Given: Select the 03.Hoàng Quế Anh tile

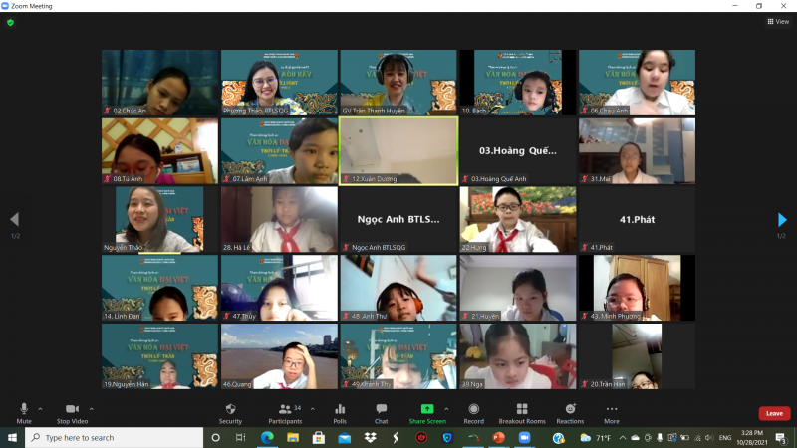Looking at the screenshot, I should pos(518,151).
